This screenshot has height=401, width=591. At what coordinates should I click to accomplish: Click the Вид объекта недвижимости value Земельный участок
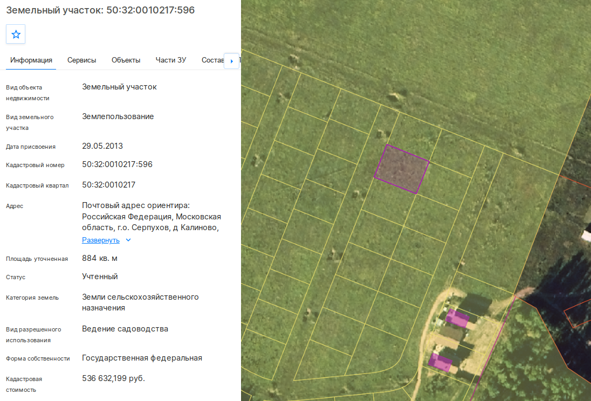click(x=120, y=87)
